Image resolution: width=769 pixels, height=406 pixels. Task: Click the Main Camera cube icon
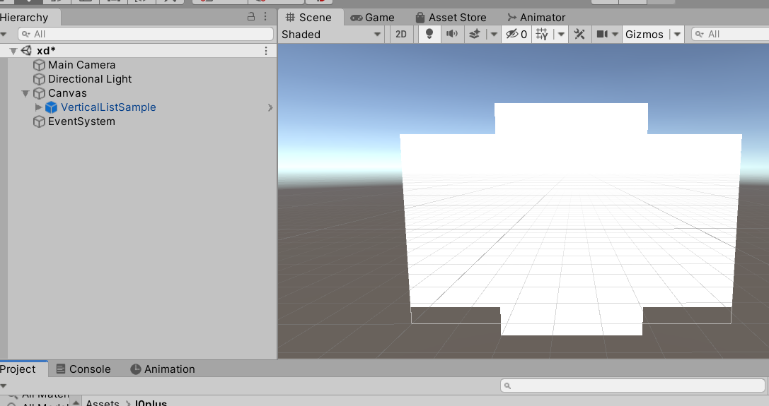39,65
